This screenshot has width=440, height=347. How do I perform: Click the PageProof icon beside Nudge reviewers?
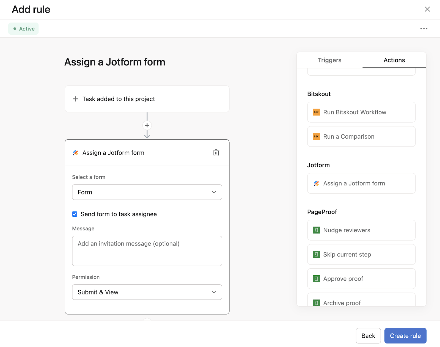316,230
